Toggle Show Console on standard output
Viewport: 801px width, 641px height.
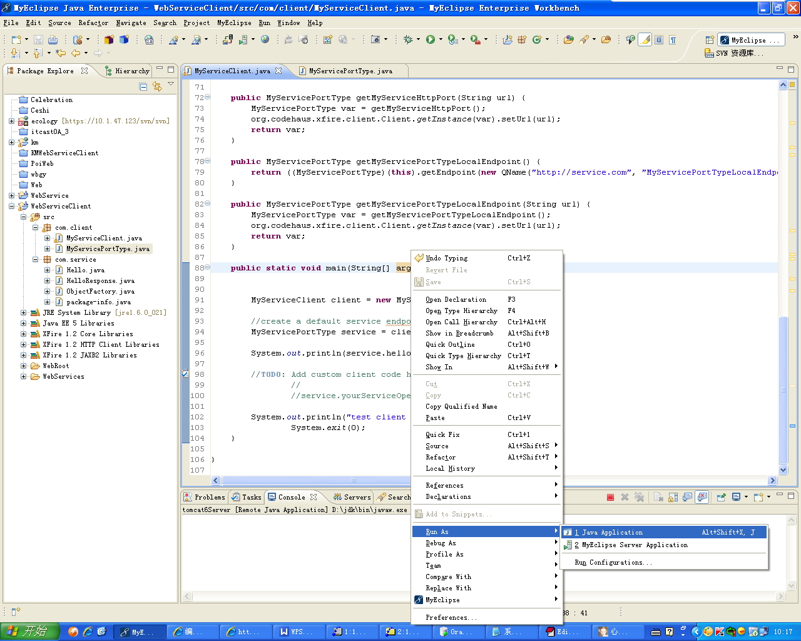coord(687,497)
